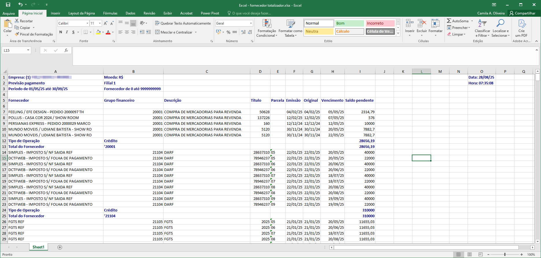The image size is (541, 258).
Task: Click the add new sheet plus button
Action: click(60, 247)
